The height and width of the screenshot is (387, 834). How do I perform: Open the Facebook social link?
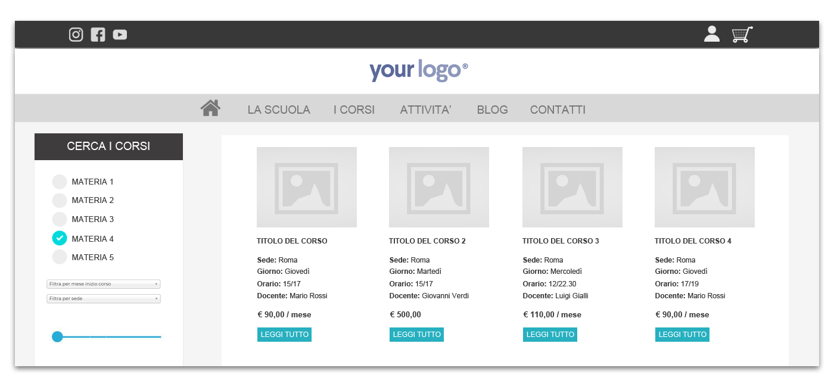pyautogui.click(x=98, y=35)
